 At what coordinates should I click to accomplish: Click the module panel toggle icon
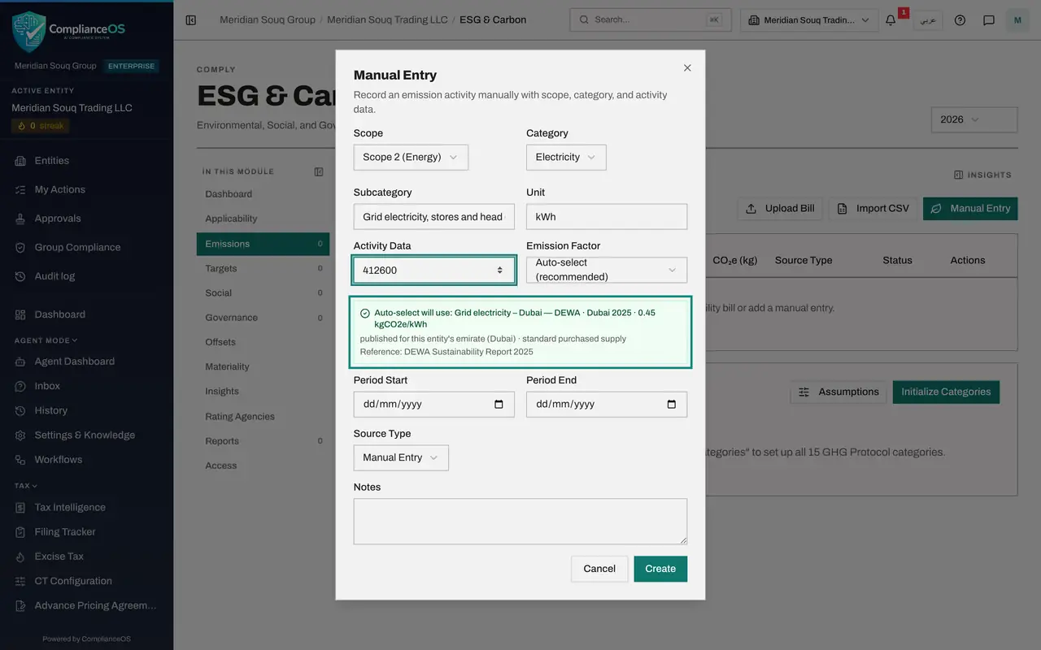click(319, 171)
